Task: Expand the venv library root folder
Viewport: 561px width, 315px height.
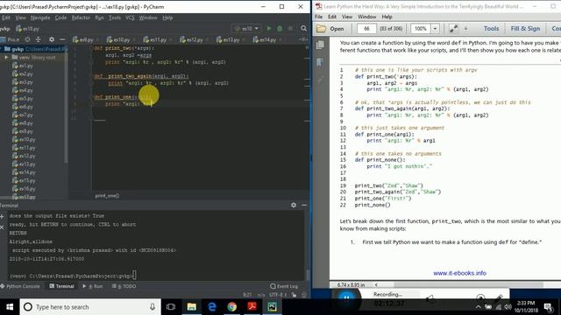Action: (x=6, y=57)
